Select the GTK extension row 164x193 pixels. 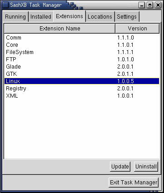[x=82, y=74]
